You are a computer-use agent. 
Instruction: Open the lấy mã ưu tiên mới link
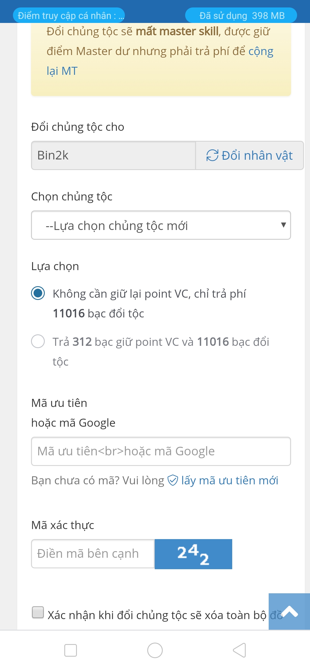pyautogui.click(x=230, y=480)
